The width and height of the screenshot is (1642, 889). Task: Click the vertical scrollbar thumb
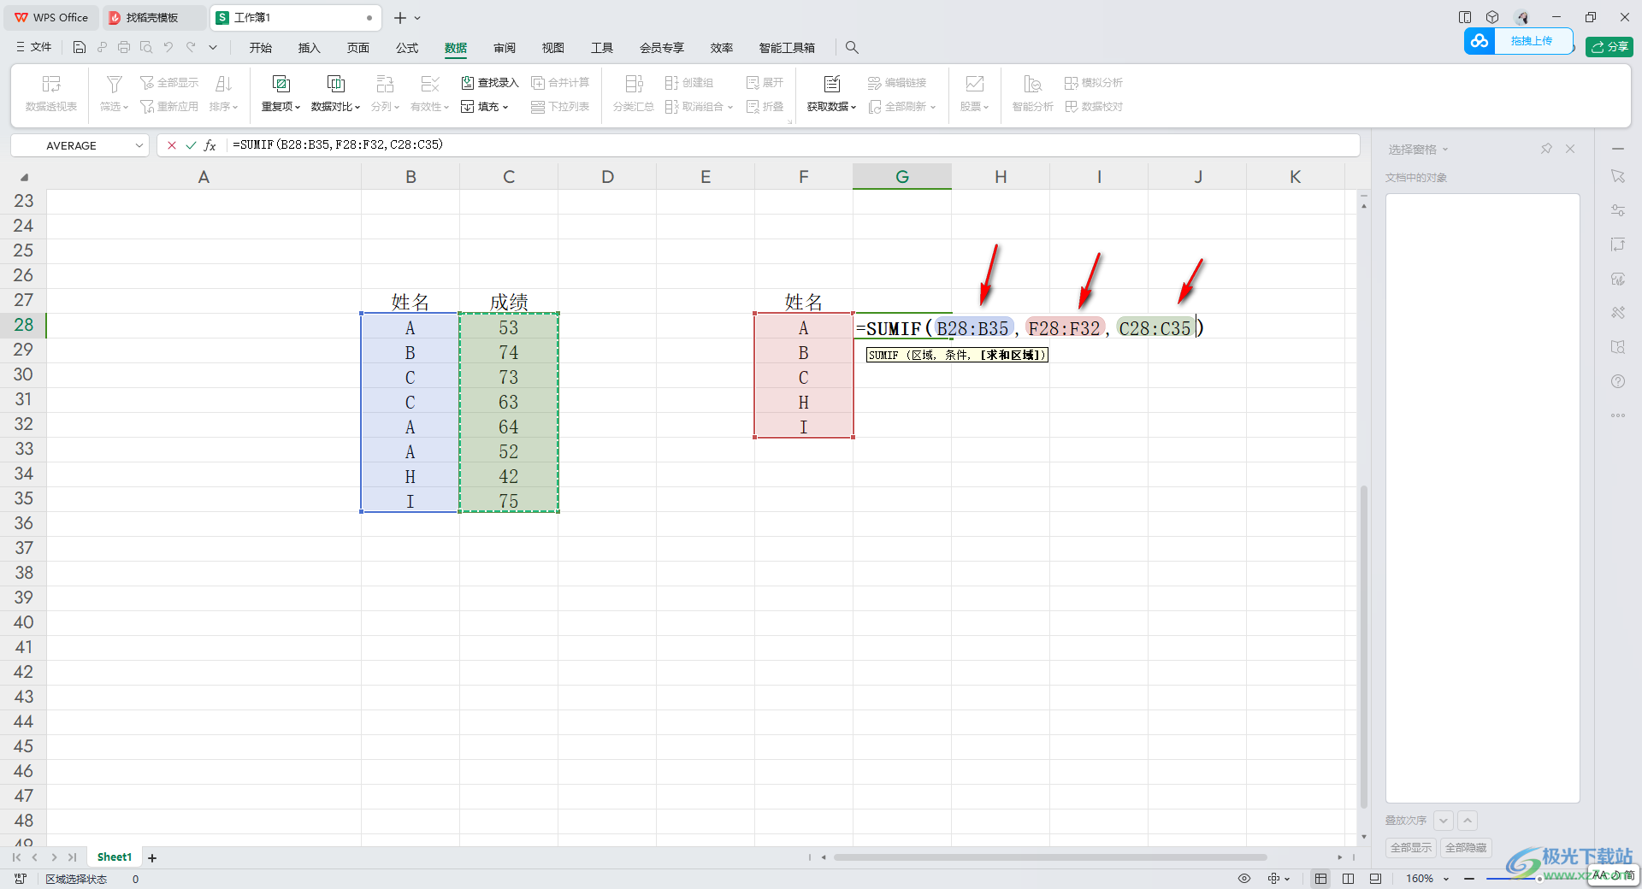(1364, 646)
